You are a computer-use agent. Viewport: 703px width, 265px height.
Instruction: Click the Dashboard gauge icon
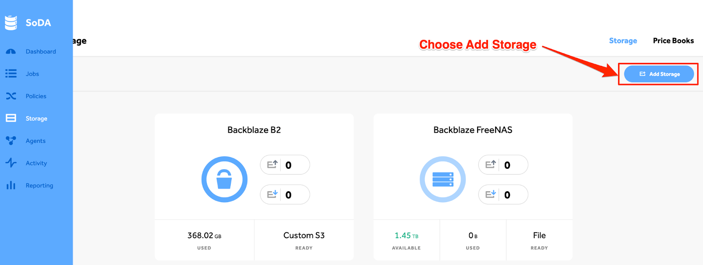click(11, 51)
